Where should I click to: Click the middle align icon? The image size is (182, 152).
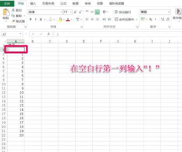(92, 12)
